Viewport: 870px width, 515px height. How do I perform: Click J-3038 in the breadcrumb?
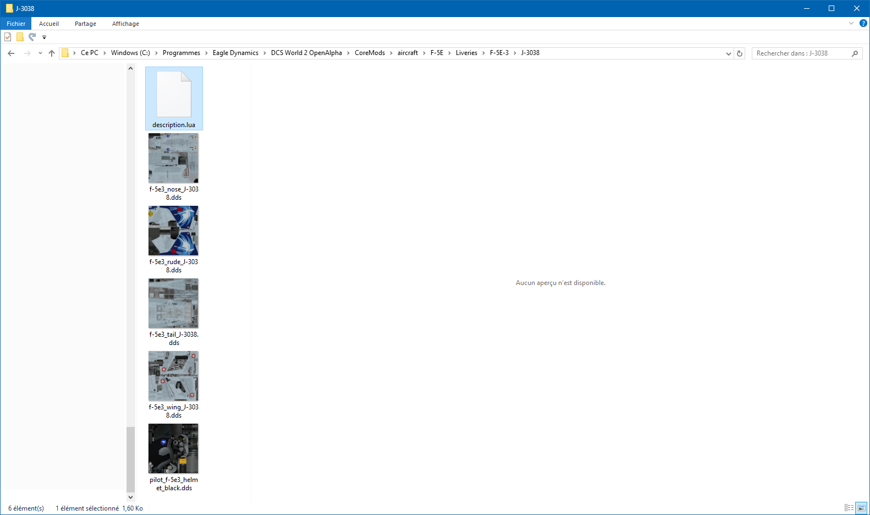(530, 53)
